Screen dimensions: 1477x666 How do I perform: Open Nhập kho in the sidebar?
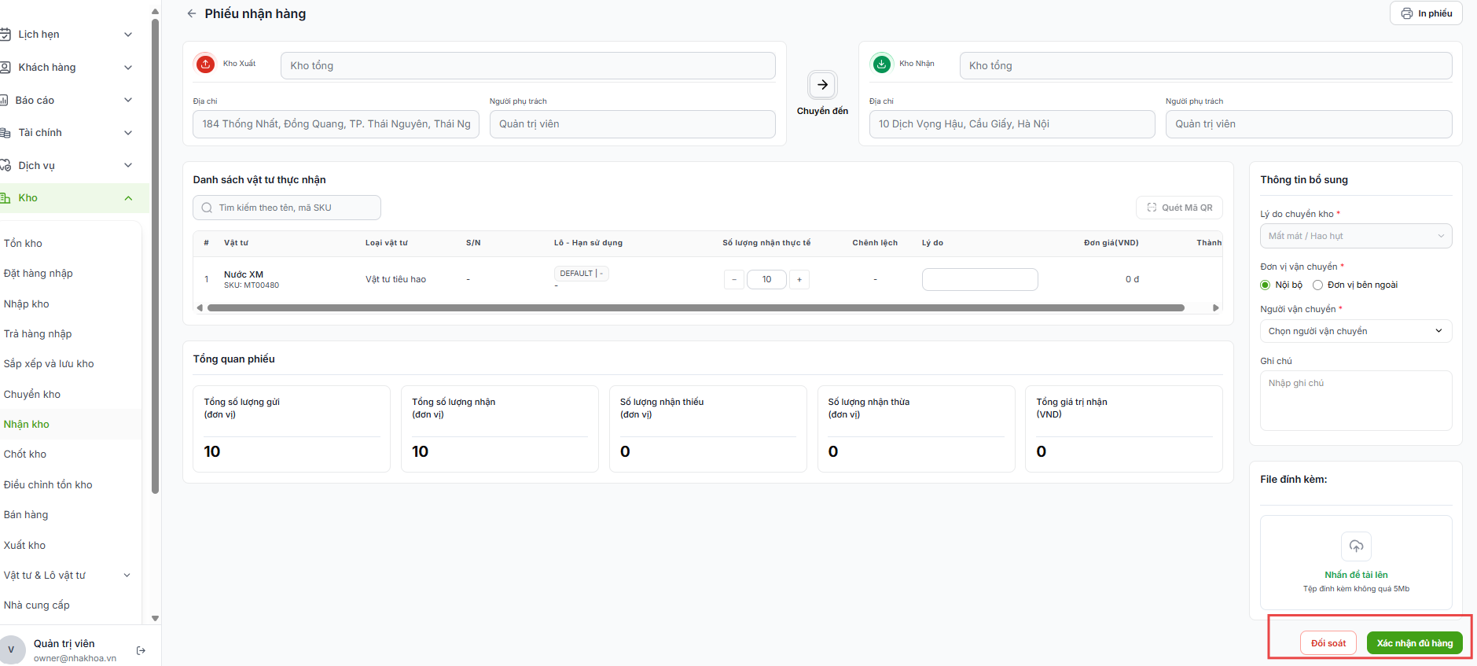coord(26,304)
